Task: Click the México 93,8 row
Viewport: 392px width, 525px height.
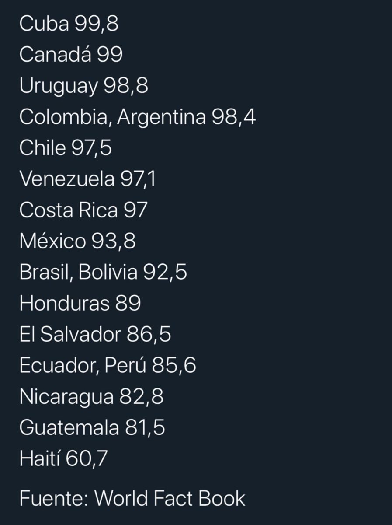Action: pos(77,241)
